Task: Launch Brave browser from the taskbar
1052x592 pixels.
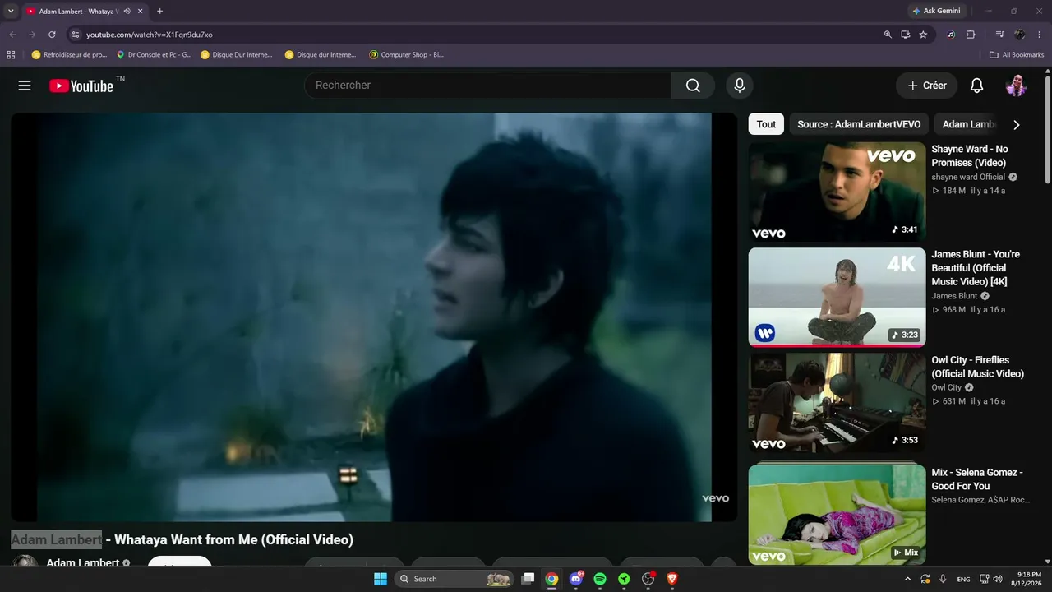Action: (x=672, y=579)
